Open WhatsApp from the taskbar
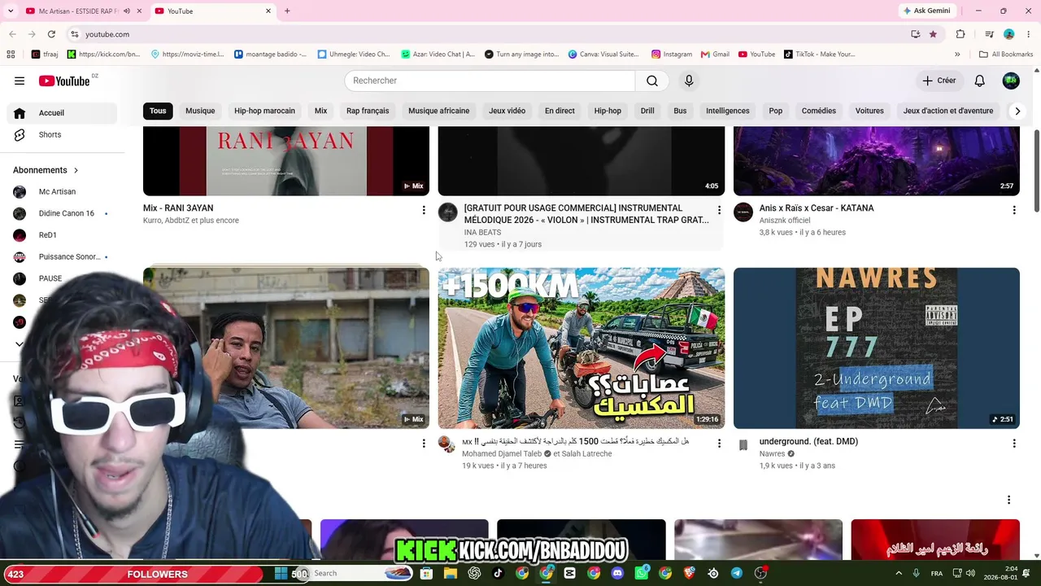Image resolution: width=1041 pixels, height=586 pixels. tap(642, 573)
